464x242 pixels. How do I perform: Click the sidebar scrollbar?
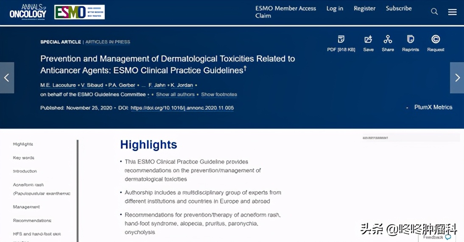78,191
